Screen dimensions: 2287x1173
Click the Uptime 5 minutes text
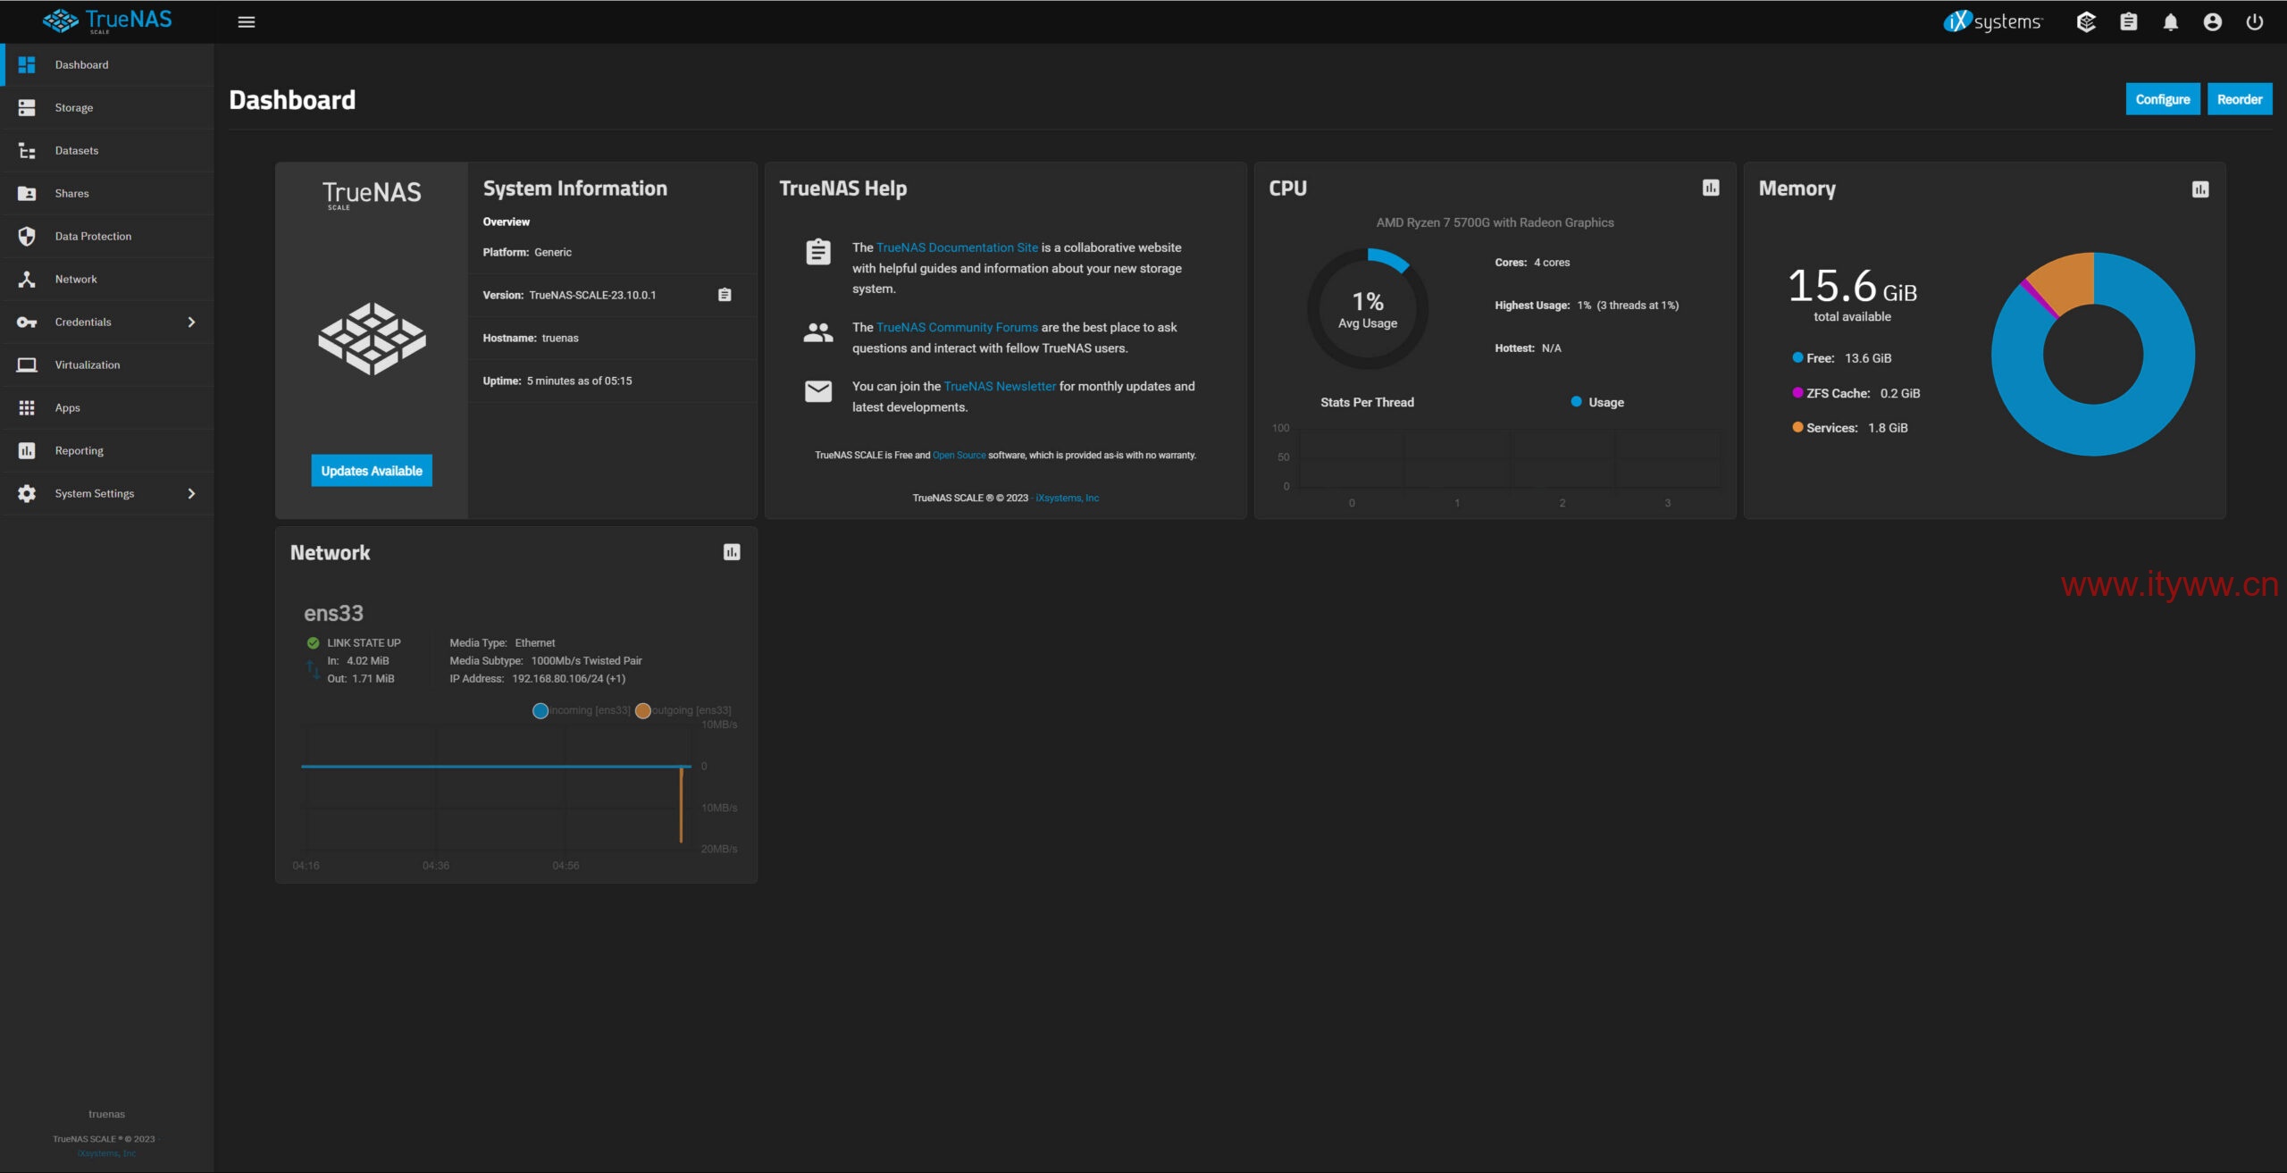[579, 381]
